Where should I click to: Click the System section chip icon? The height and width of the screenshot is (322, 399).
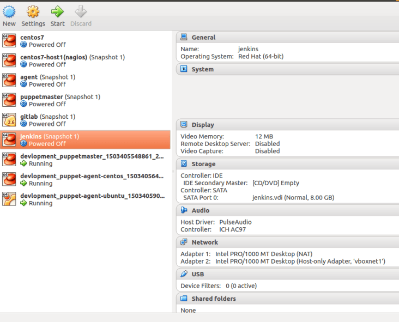click(184, 69)
